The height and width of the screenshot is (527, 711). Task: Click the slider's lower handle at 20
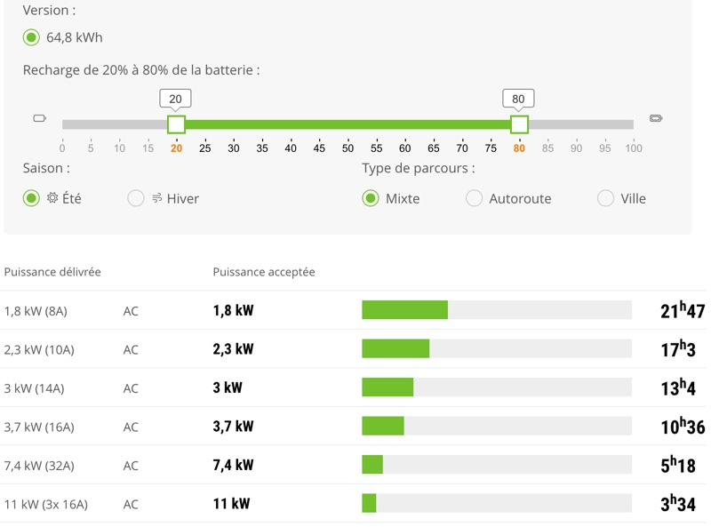tap(176, 124)
